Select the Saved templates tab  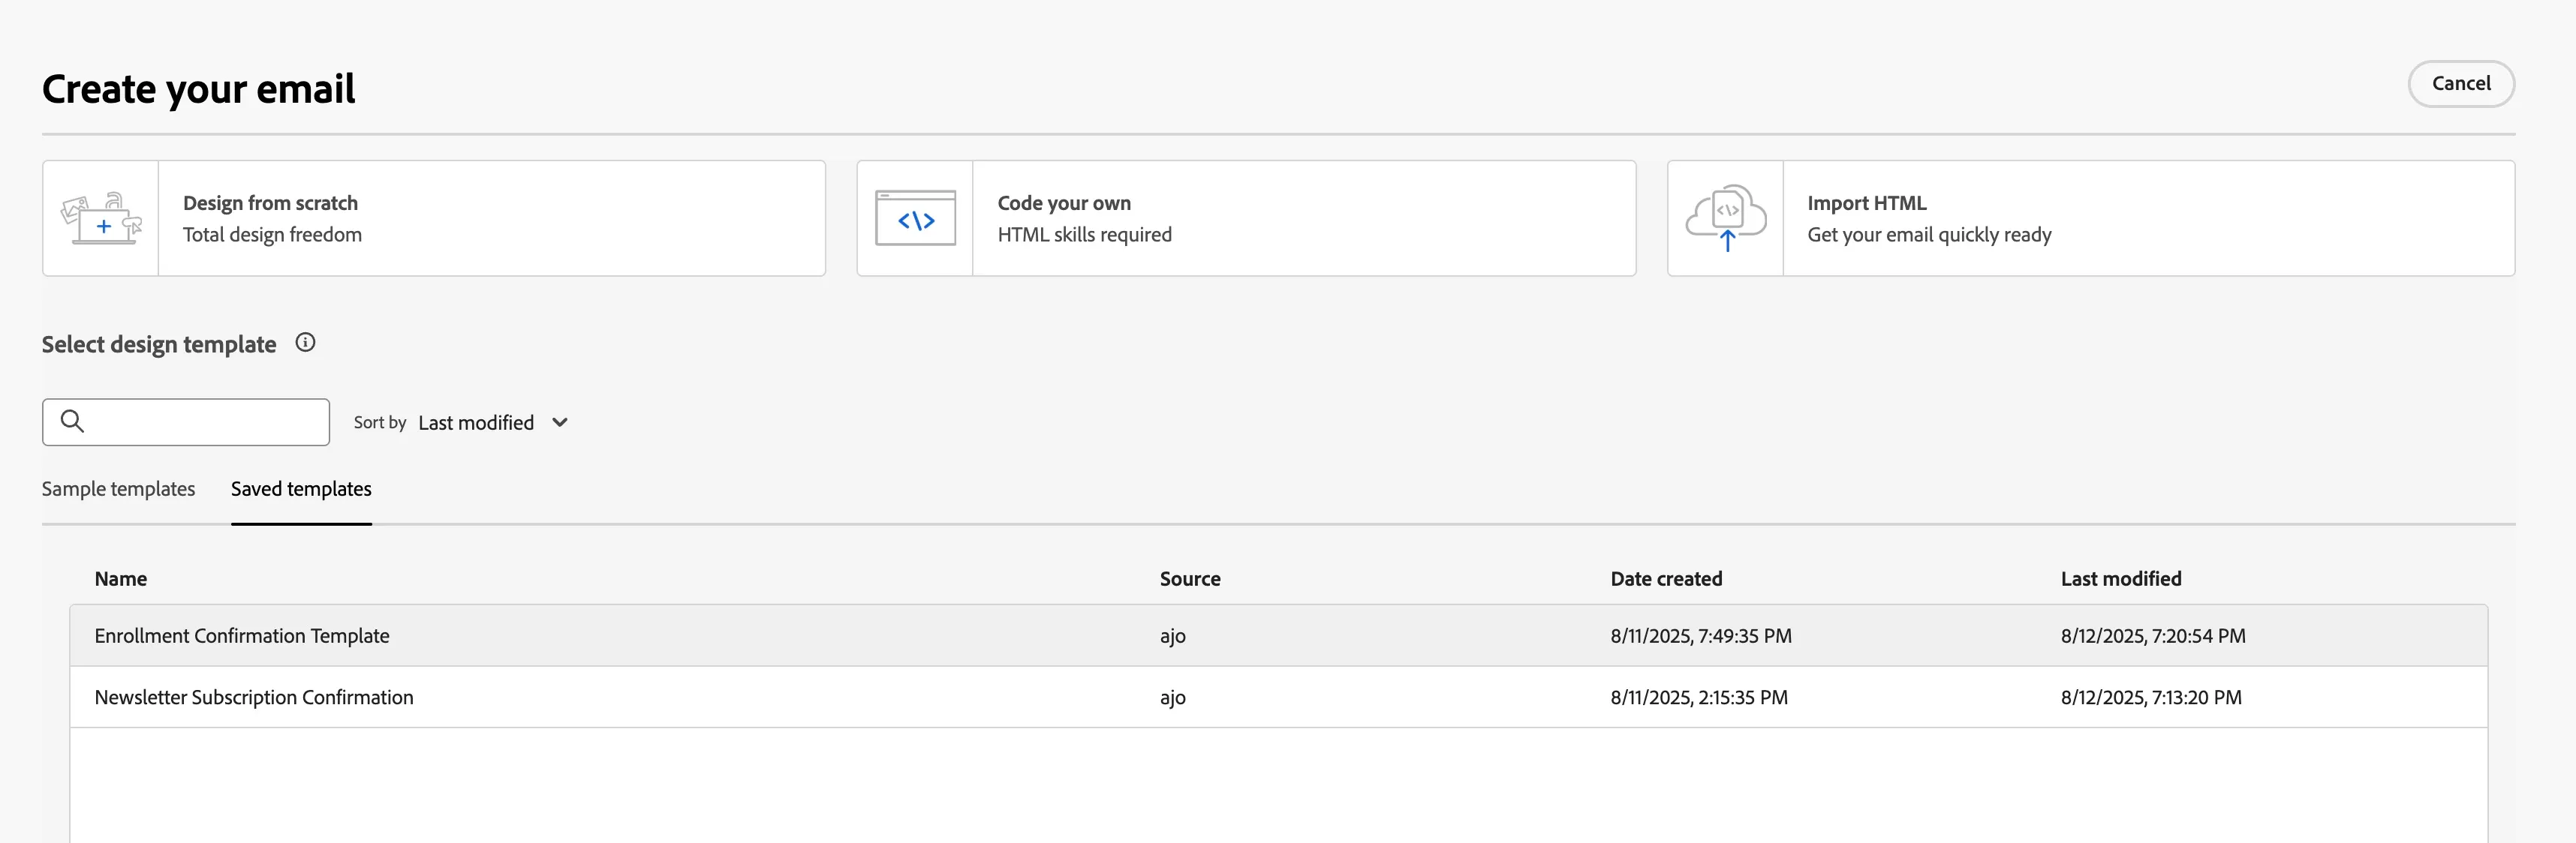(301, 488)
